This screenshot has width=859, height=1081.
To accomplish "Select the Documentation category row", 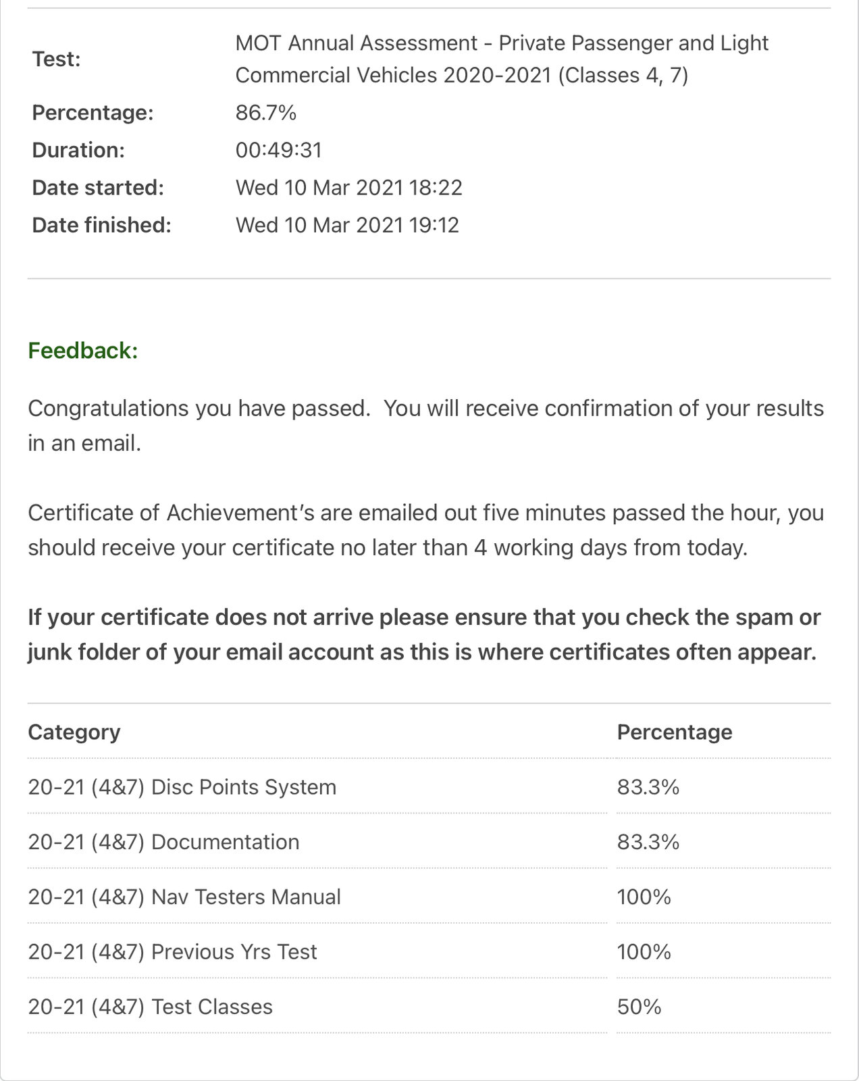I will [x=163, y=842].
